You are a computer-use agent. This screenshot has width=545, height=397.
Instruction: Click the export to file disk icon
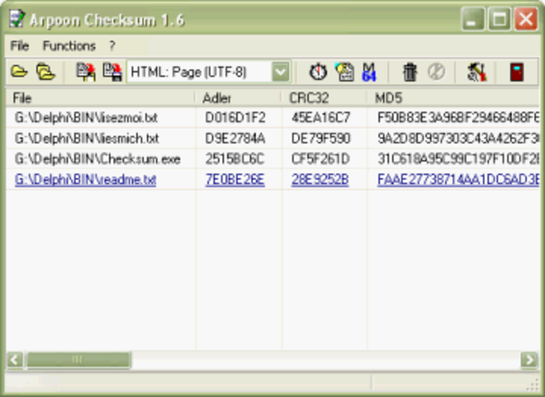pos(112,72)
